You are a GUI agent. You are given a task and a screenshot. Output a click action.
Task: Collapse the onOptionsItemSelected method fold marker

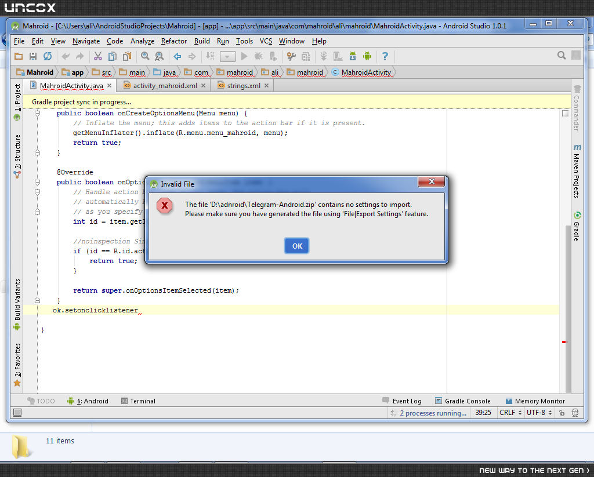[x=37, y=182]
